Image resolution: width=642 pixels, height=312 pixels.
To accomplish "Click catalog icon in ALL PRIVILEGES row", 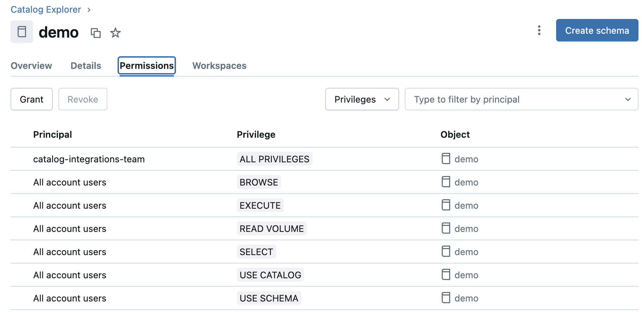I will (x=446, y=159).
